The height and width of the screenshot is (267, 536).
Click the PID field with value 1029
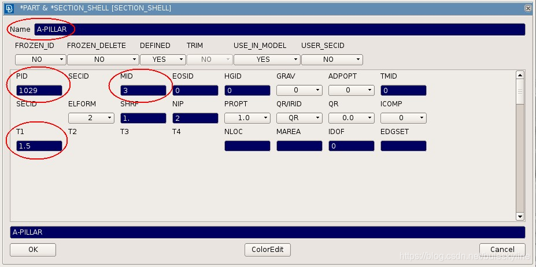(x=39, y=90)
